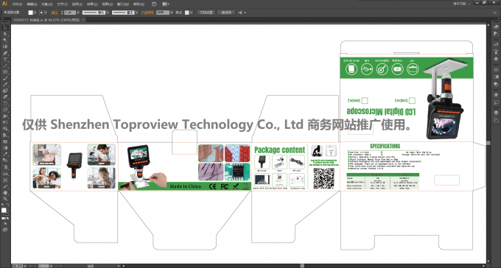The width and height of the screenshot is (501, 268).
Task: Open the Swatches panel icon
Action: coord(496,44)
